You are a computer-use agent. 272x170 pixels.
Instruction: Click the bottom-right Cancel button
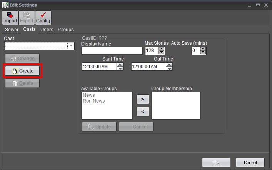click(x=250, y=163)
